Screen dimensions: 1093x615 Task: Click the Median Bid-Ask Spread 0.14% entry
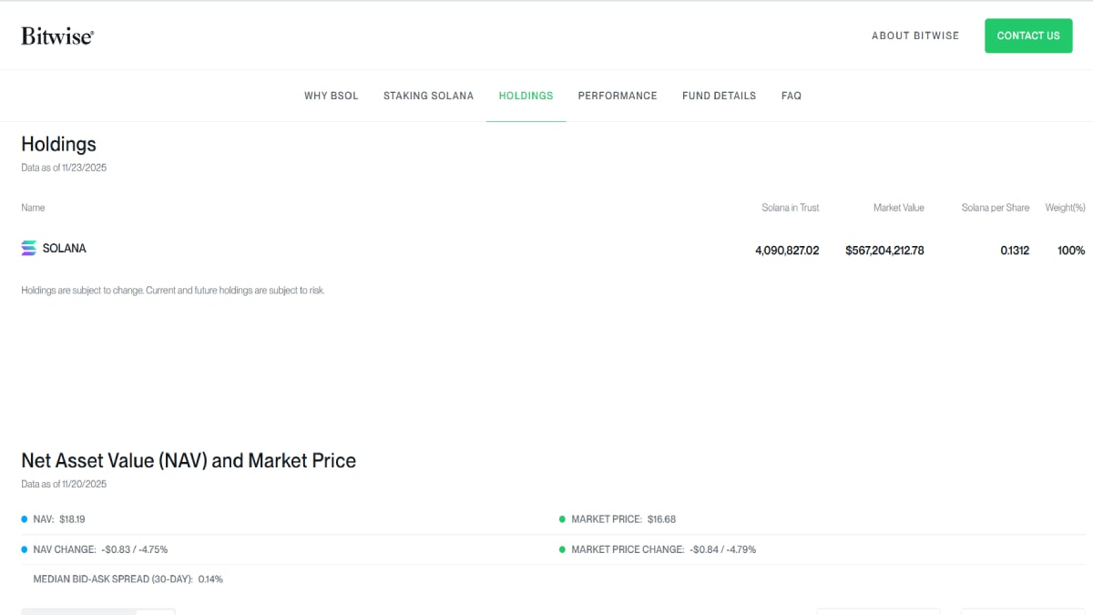(128, 579)
